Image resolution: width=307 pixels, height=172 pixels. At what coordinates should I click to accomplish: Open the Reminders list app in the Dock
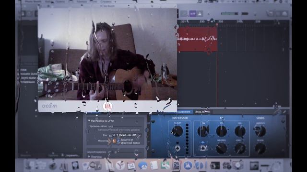click(154, 166)
